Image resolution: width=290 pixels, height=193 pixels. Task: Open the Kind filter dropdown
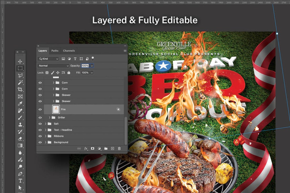point(48,59)
